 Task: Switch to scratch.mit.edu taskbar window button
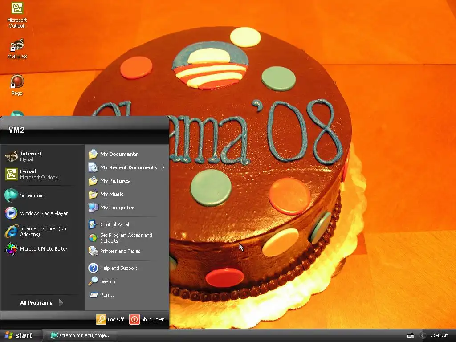(x=82, y=336)
